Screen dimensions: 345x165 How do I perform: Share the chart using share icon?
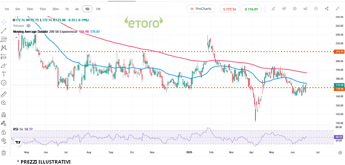point(327,9)
